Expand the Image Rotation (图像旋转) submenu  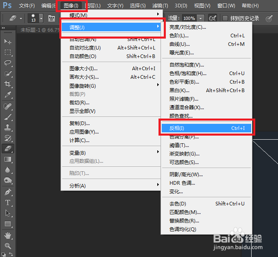[111, 86]
